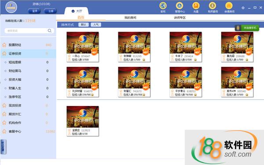Open the 管理中心 icon
Image resolution: width=264 pixels, height=165 pixels.
pos(180,6)
